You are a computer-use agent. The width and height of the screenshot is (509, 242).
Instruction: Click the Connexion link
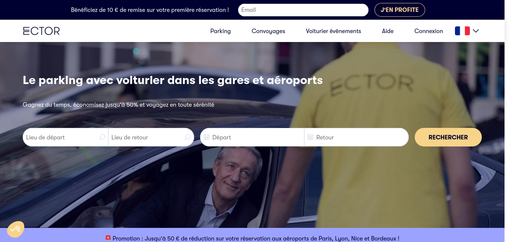pyautogui.click(x=429, y=31)
